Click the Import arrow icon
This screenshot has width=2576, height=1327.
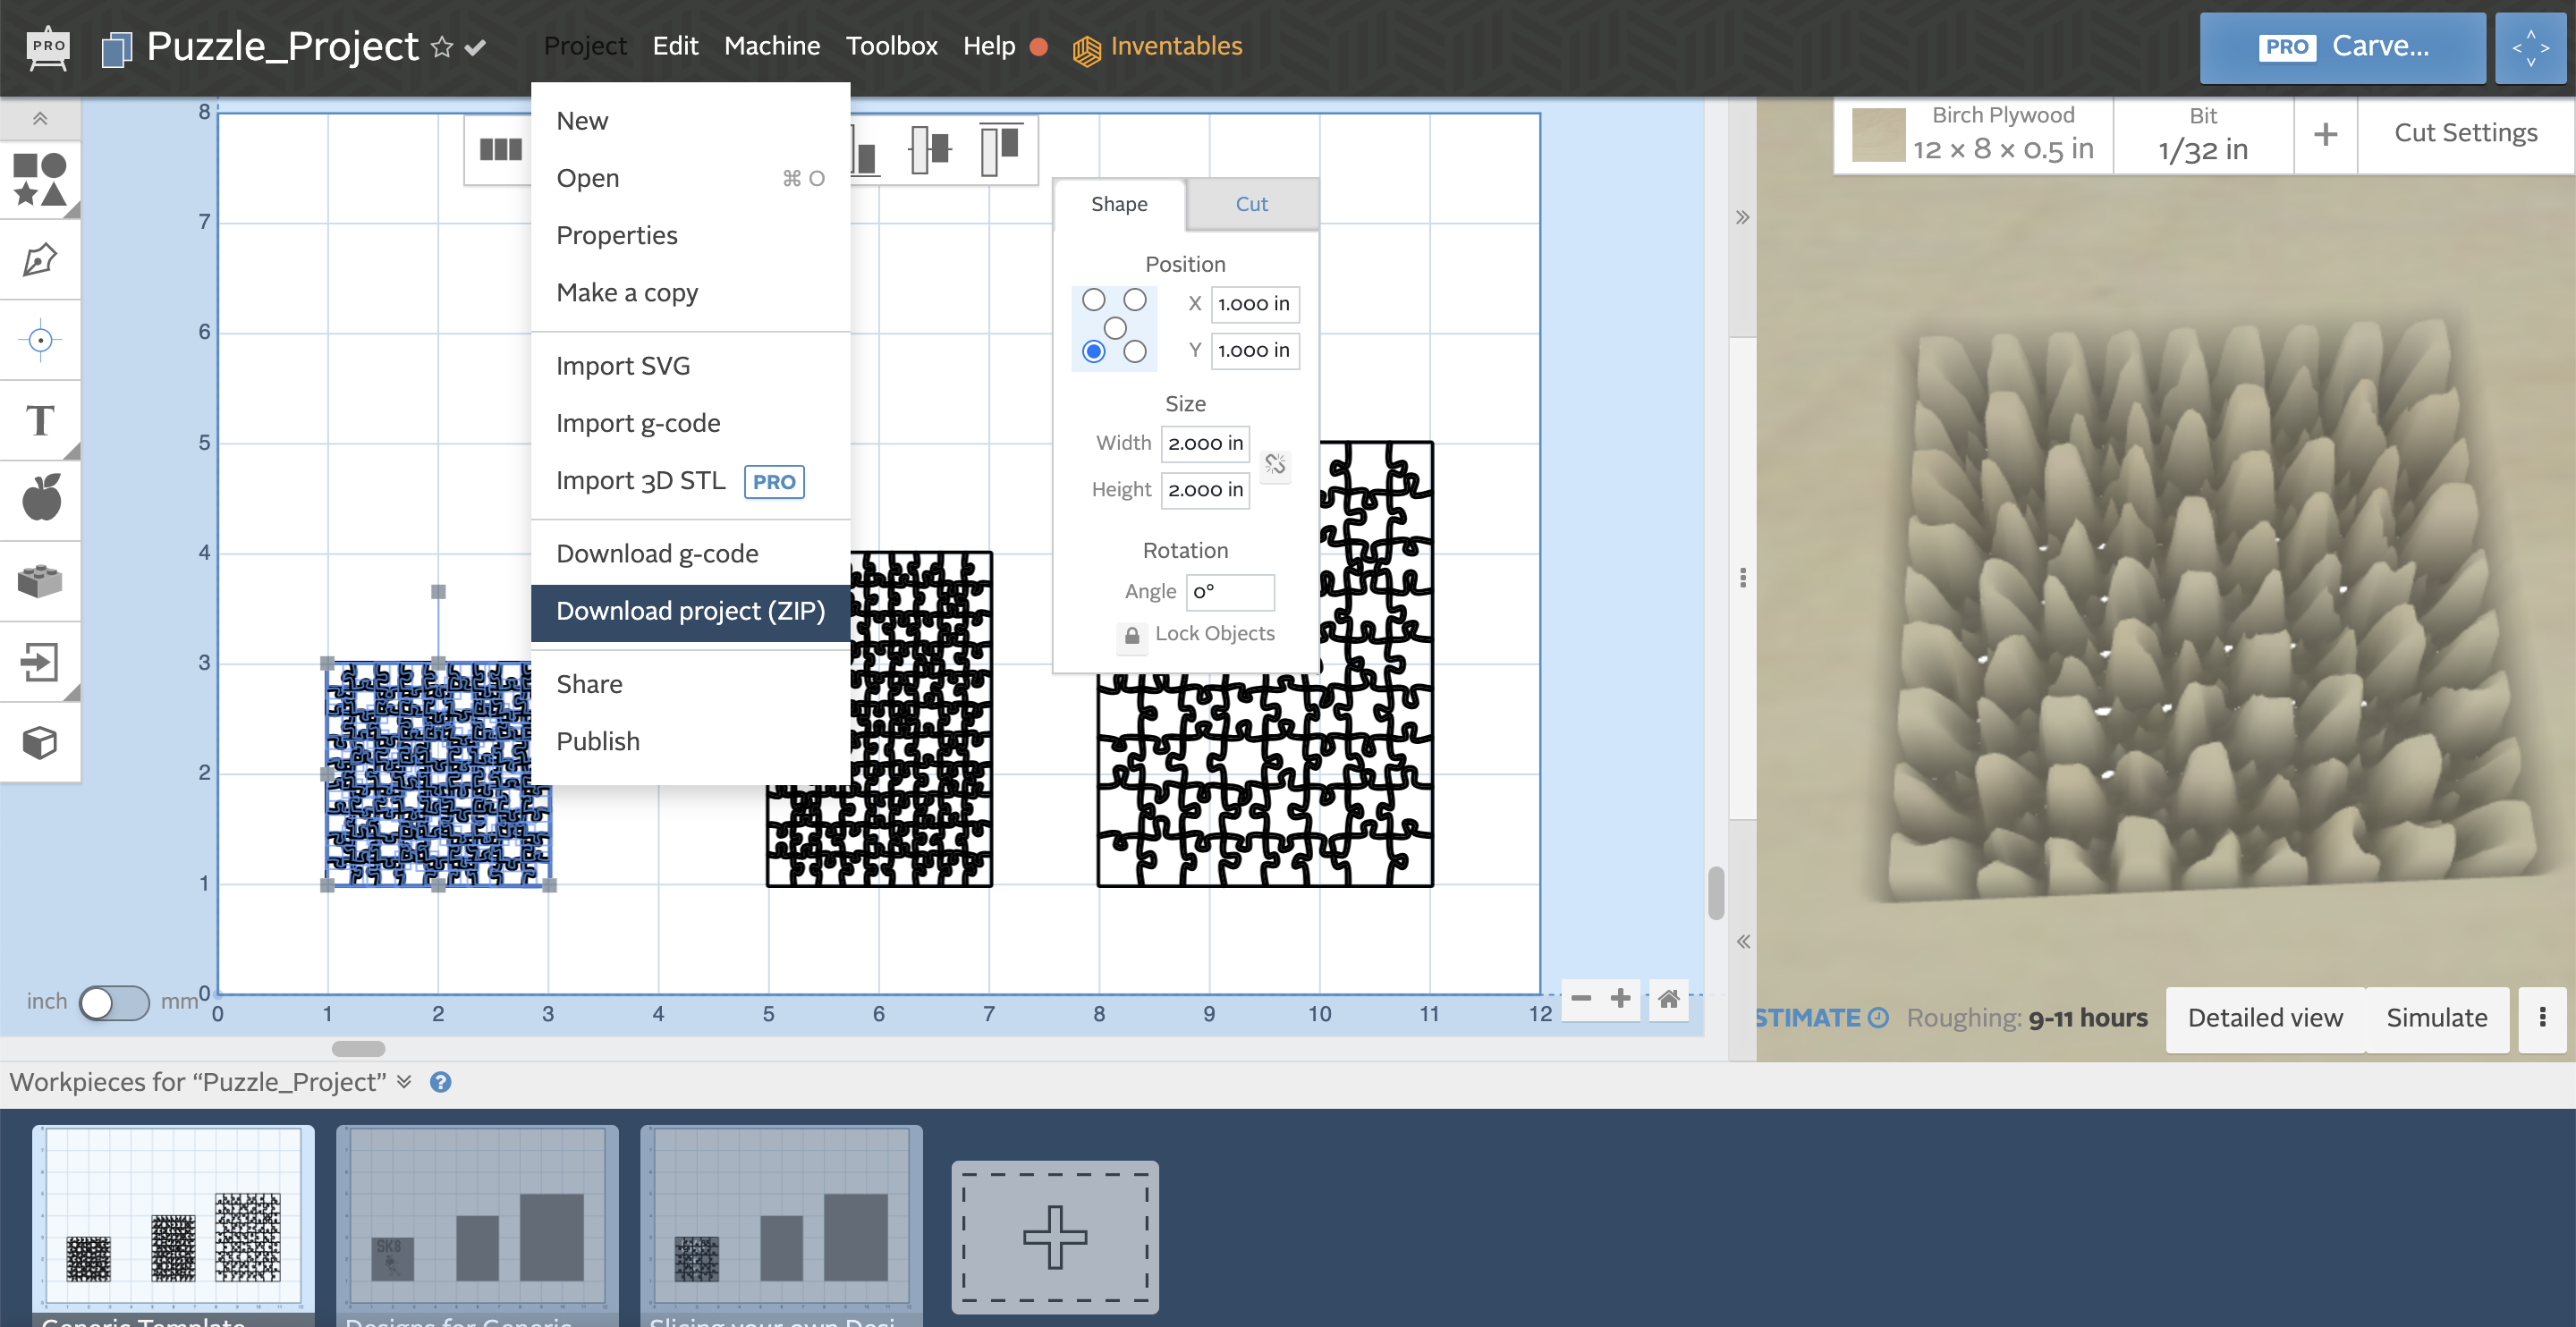(40, 661)
